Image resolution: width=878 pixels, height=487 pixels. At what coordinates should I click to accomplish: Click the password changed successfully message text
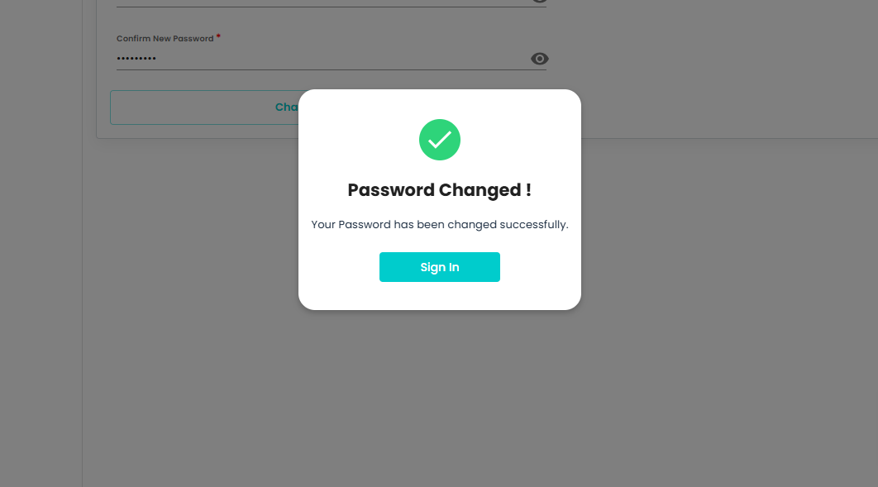(439, 224)
